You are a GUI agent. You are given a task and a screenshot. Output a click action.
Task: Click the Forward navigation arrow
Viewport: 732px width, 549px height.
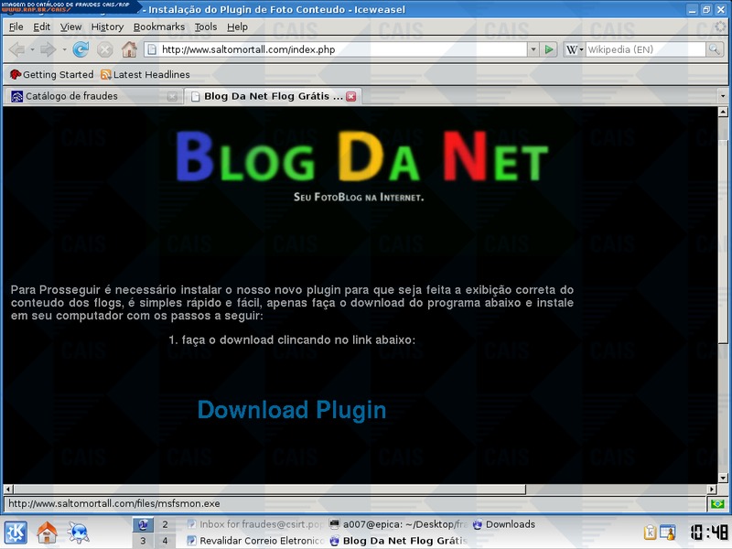(x=48, y=49)
